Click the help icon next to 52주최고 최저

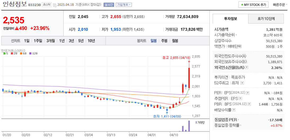242,83
